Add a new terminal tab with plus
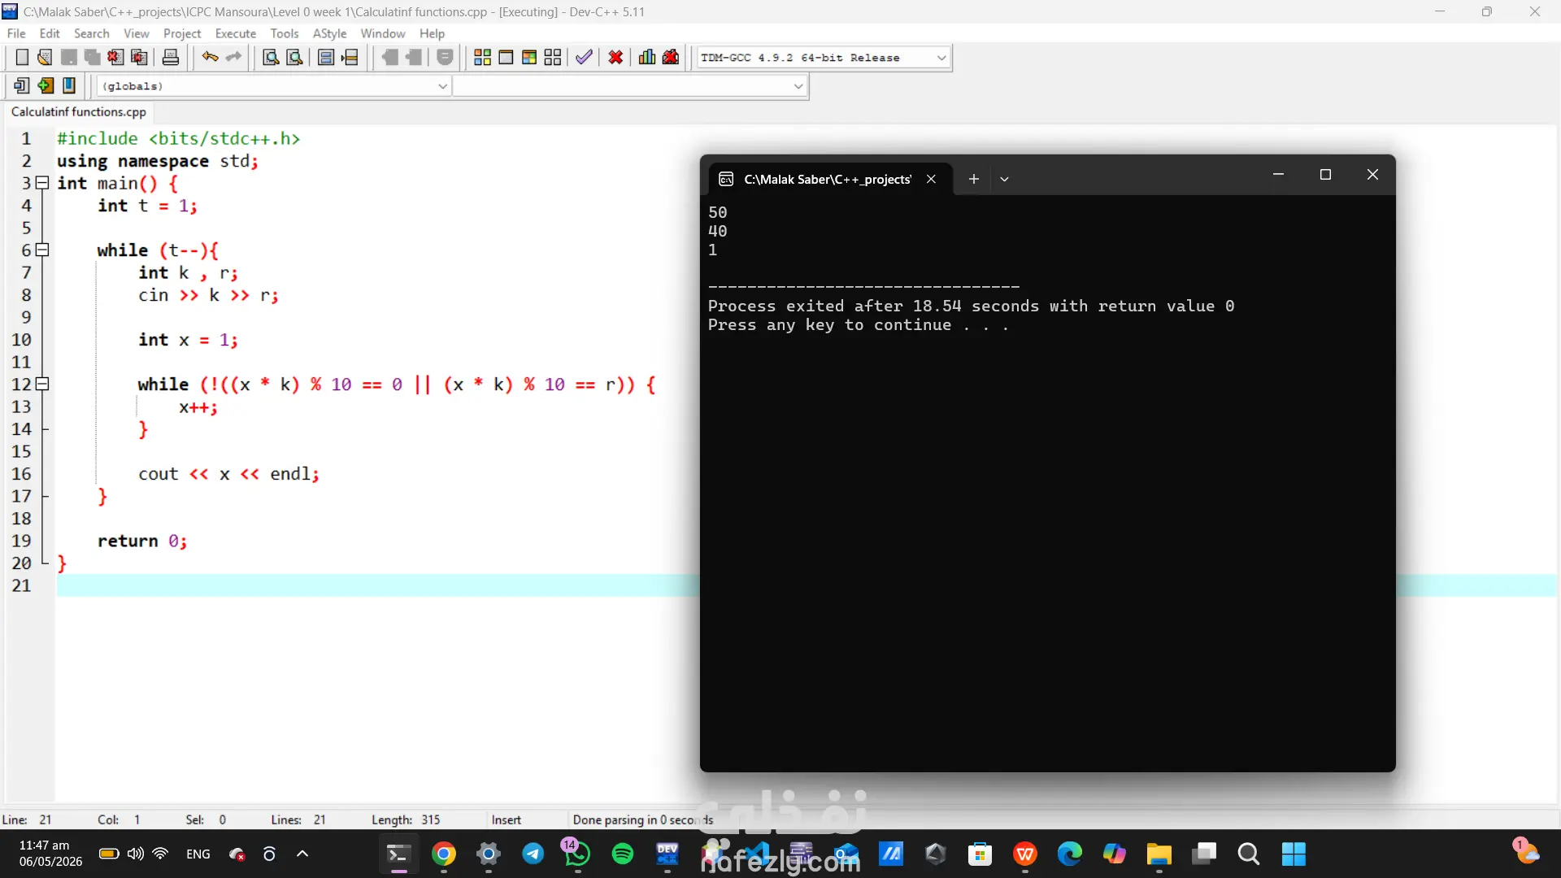 (x=973, y=179)
